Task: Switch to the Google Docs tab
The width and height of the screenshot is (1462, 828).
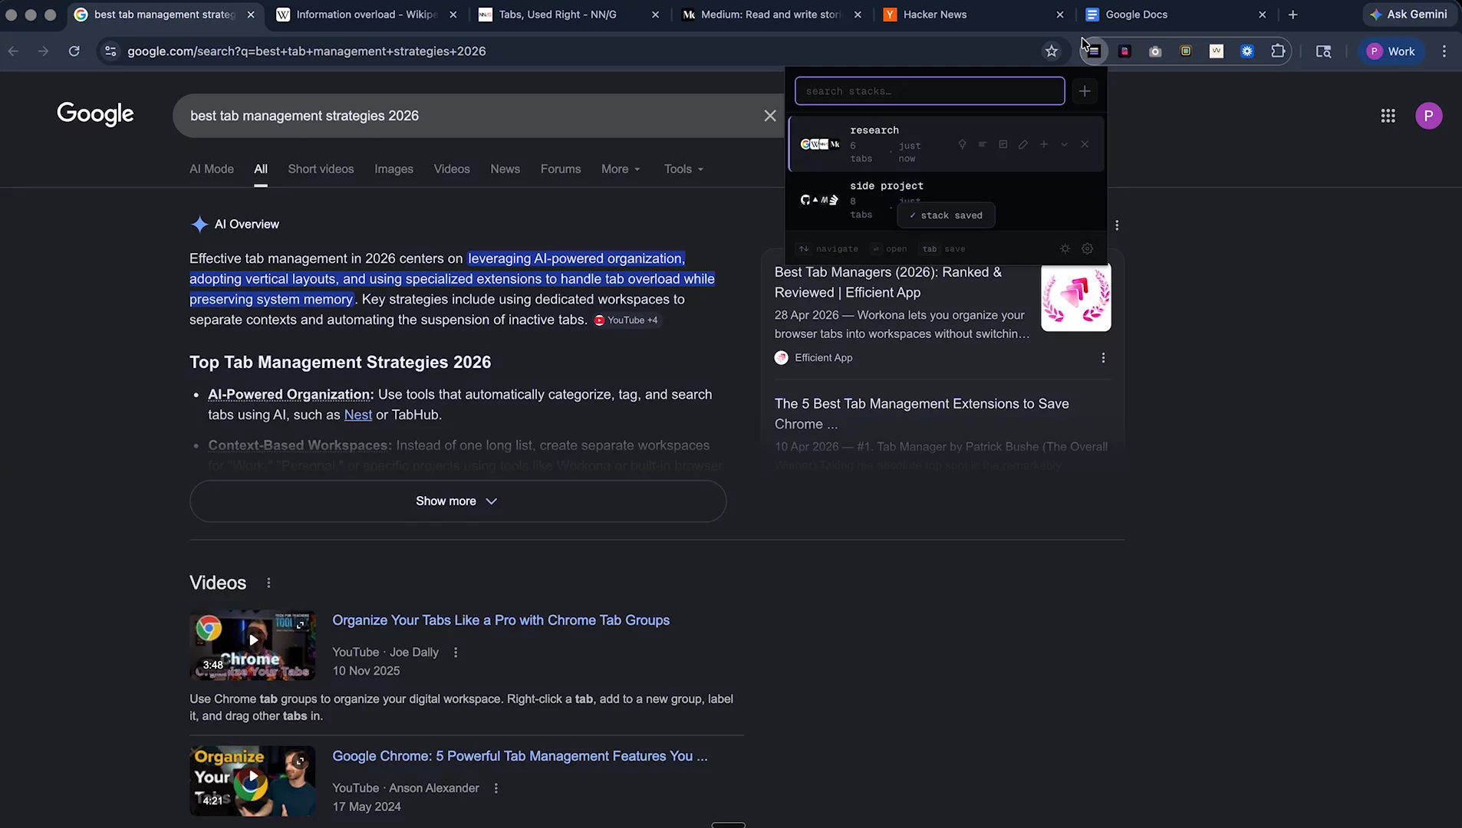Action: click(1176, 15)
